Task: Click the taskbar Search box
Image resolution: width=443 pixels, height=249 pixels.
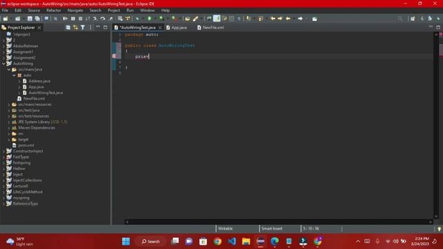Action: coord(151,241)
